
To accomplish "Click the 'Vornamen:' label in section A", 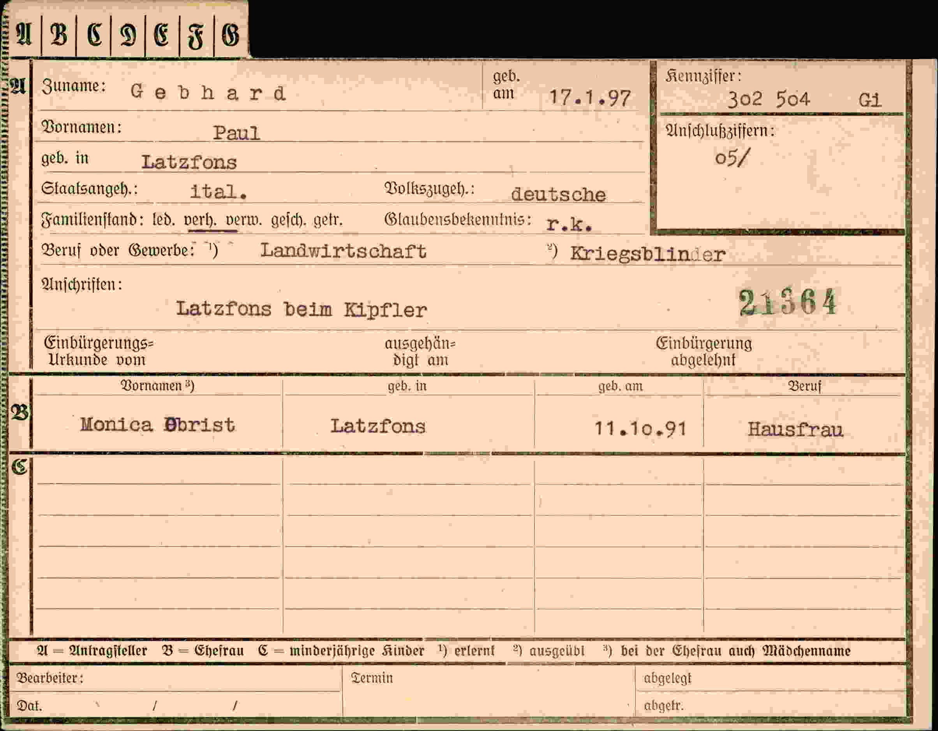I will (x=81, y=127).
